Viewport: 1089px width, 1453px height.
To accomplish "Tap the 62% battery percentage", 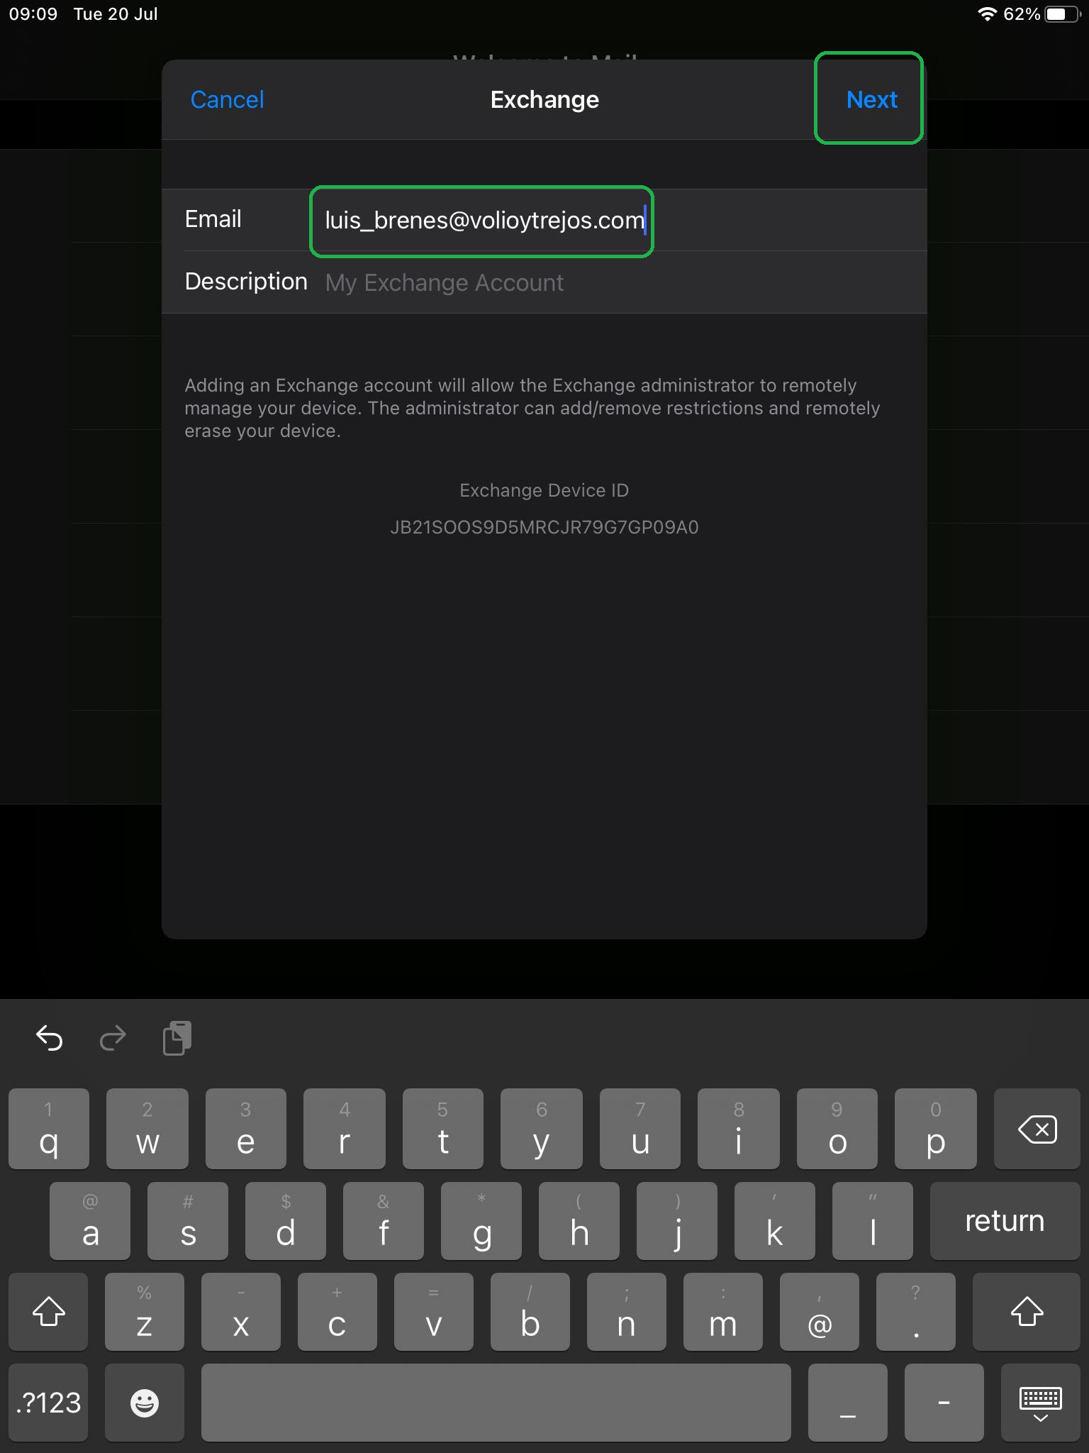I will 1022,14.
